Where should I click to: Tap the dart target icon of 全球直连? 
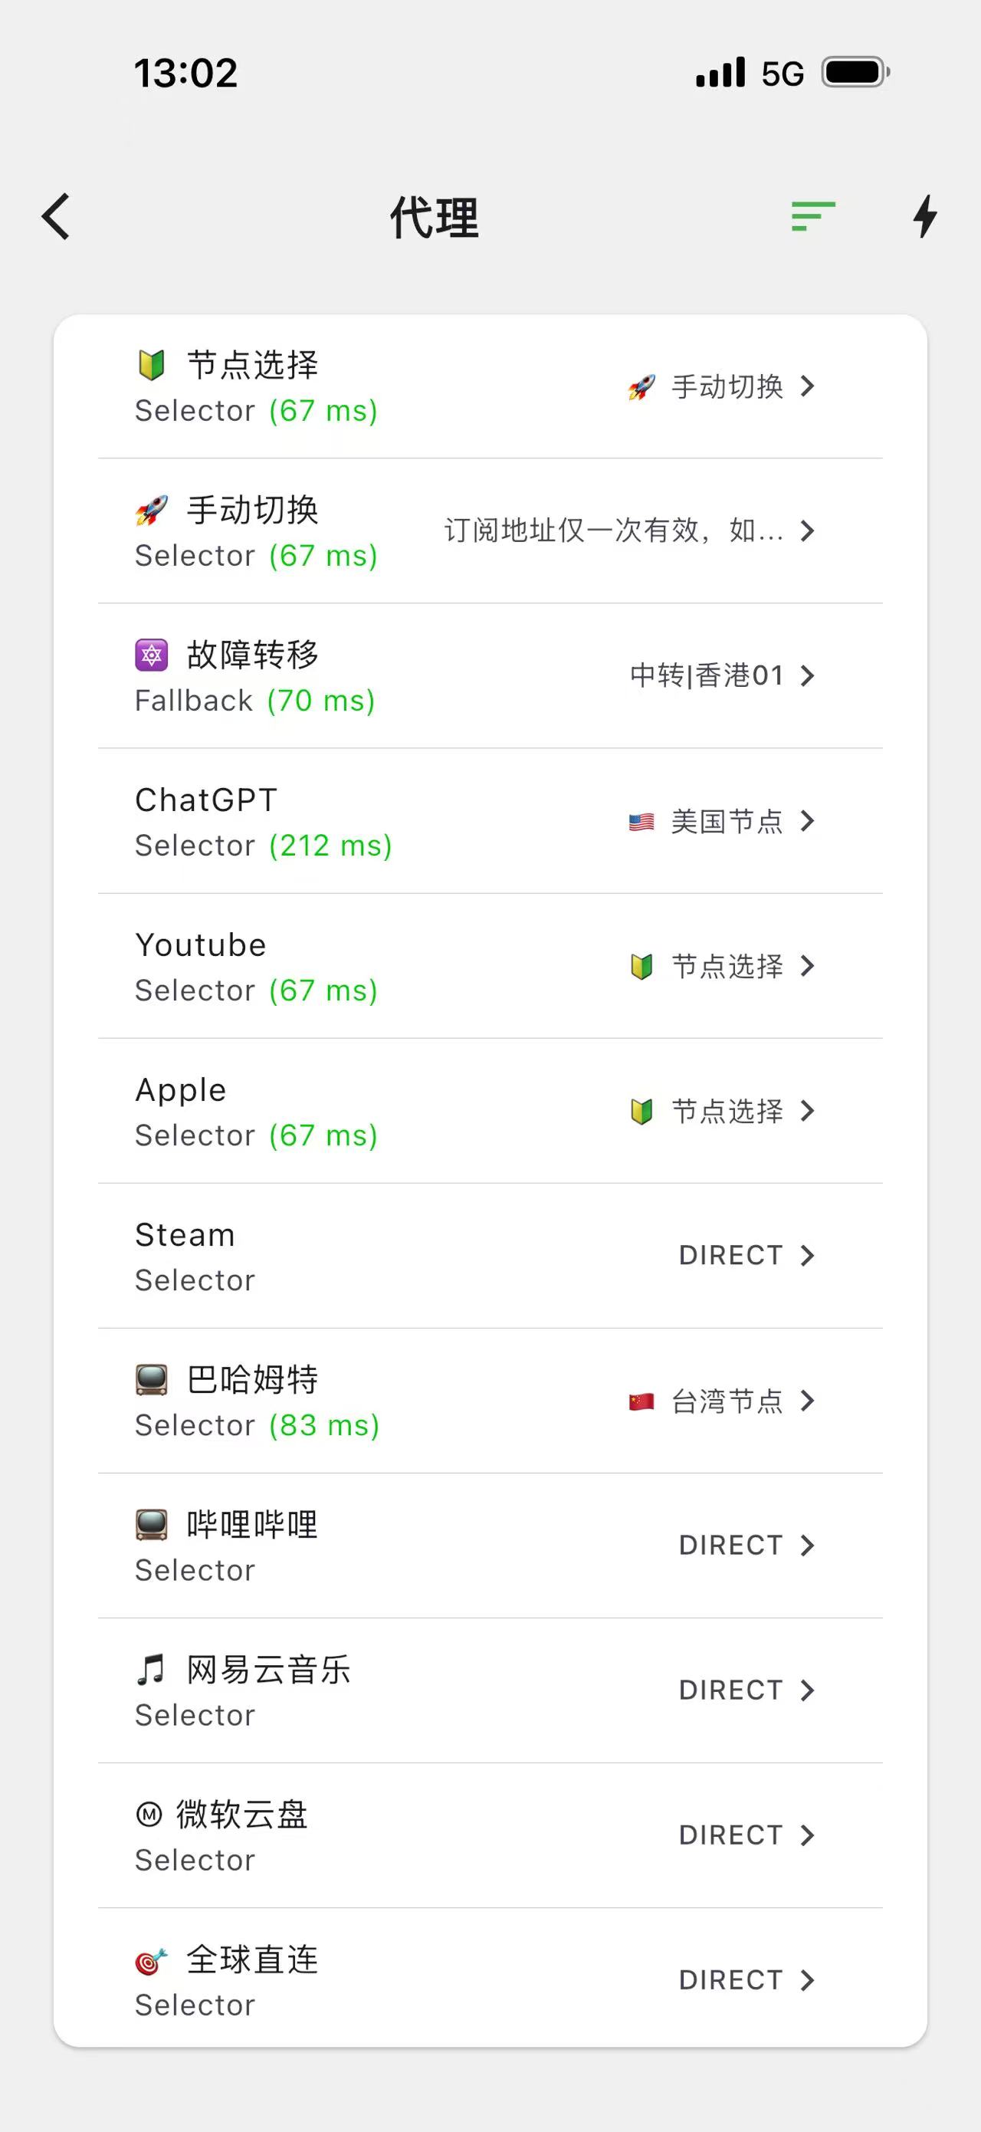(x=152, y=1960)
